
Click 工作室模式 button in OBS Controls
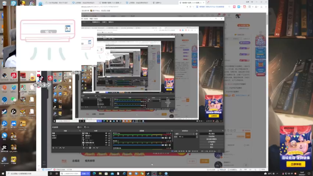coord(211,142)
